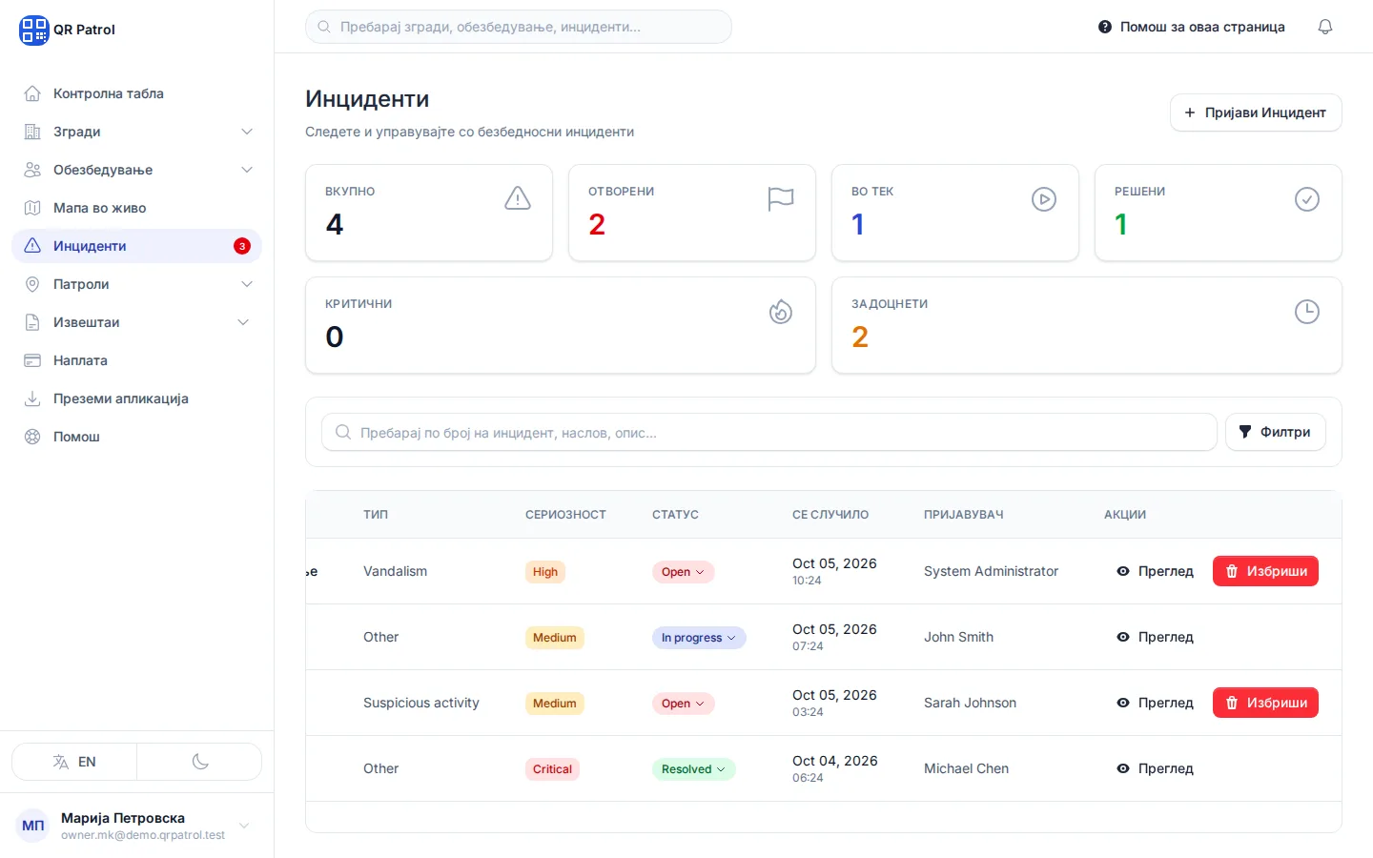Expand the Патроли sidebar section
The height and width of the screenshot is (858, 1373).
pyautogui.click(x=247, y=284)
